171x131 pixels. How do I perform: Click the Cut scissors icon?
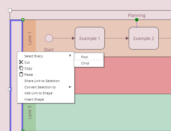(21, 62)
